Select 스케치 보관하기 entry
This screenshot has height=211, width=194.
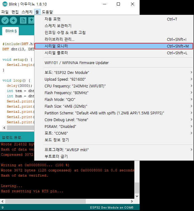(114, 26)
